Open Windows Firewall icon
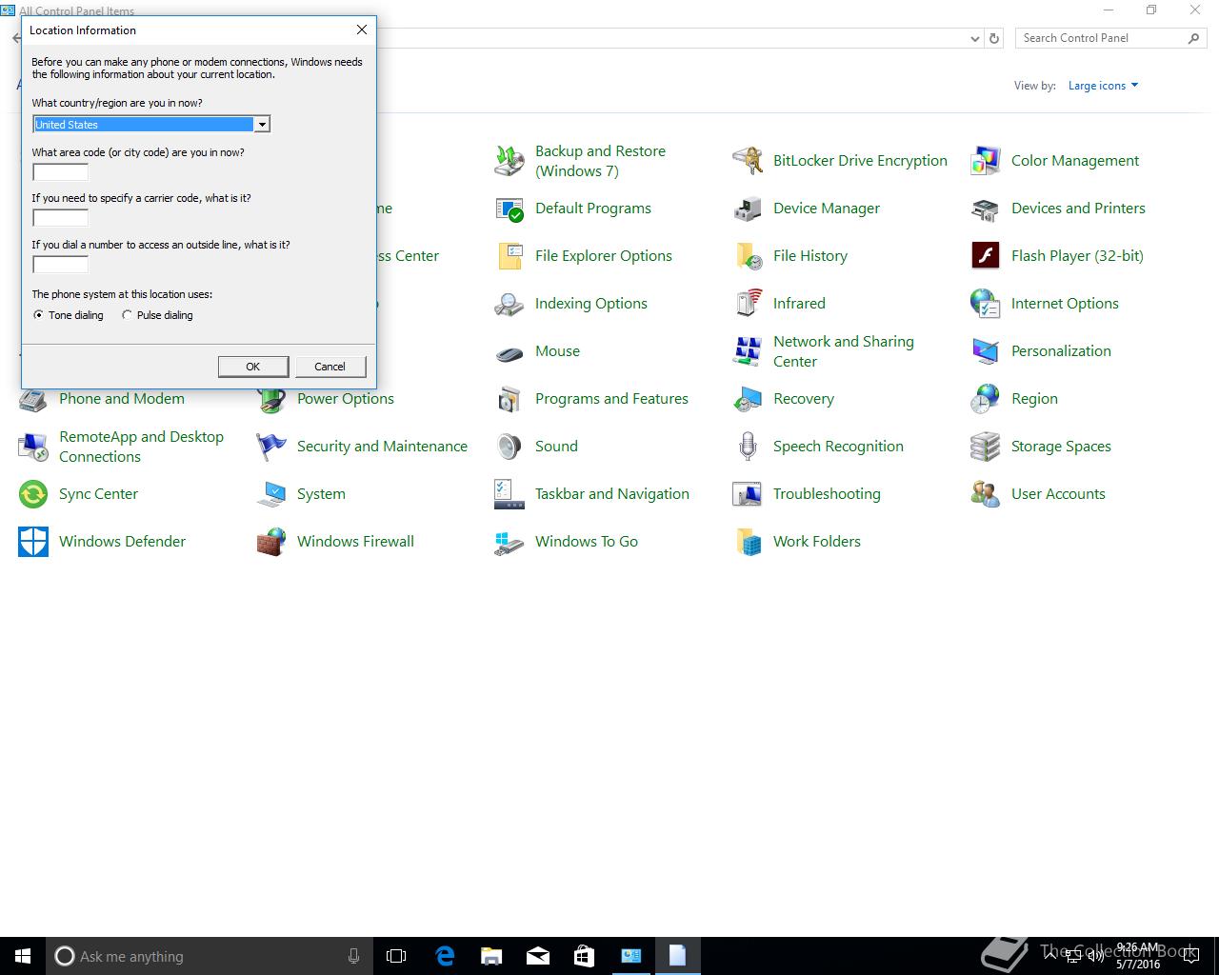The height and width of the screenshot is (975, 1219). (271, 542)
